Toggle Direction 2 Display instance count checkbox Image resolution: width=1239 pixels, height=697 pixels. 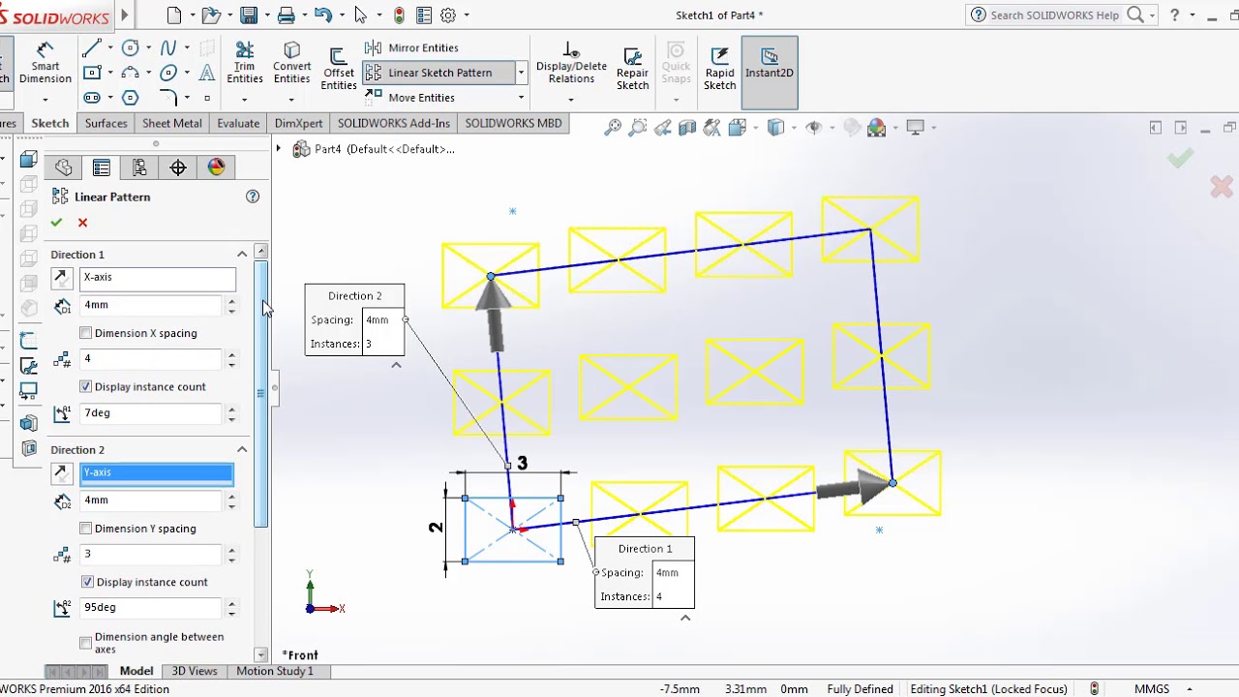88,582
